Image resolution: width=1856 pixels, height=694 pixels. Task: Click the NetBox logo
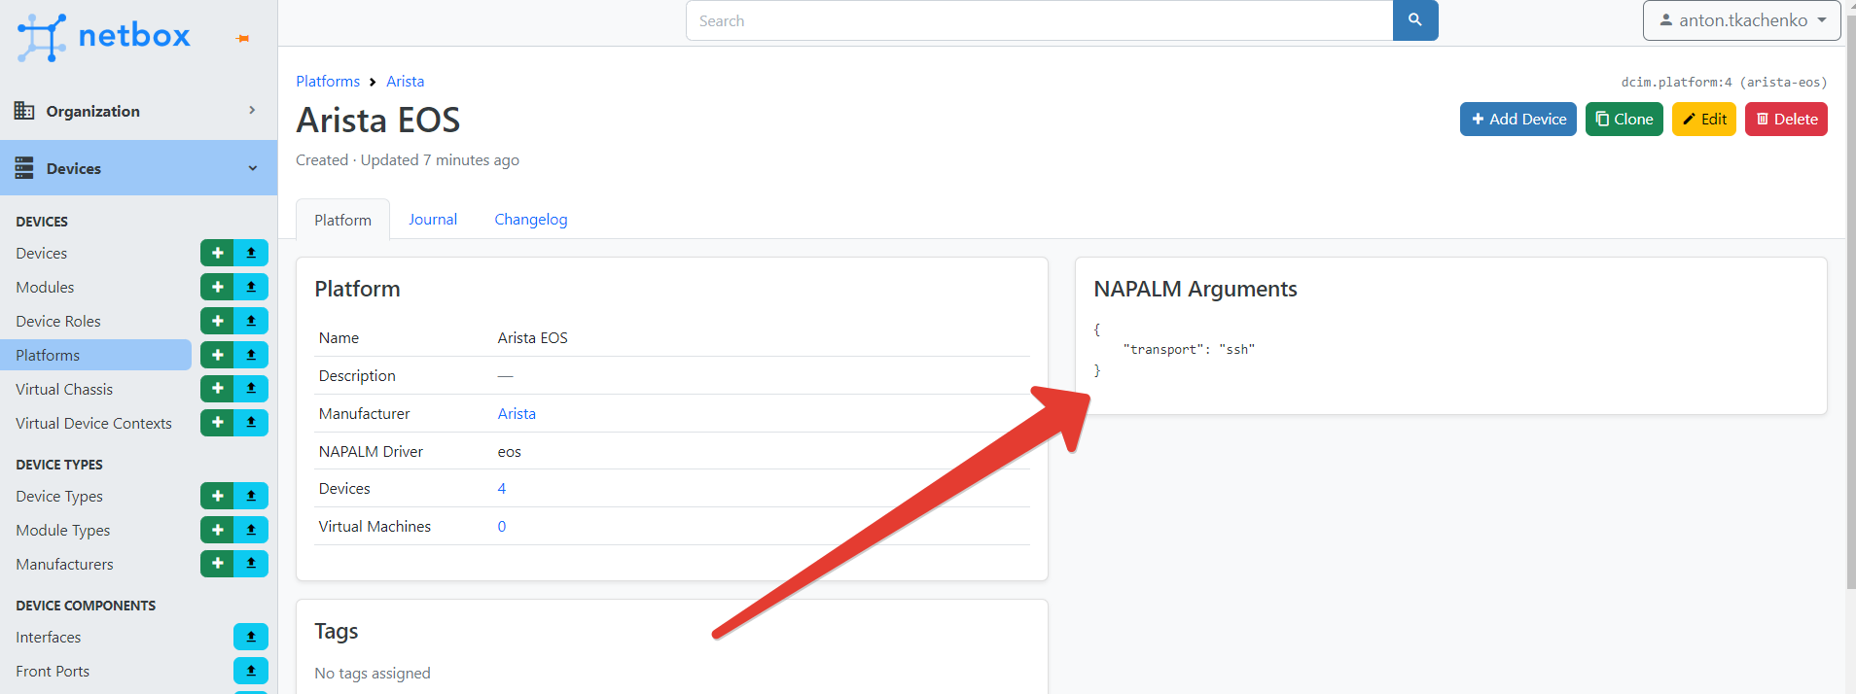[104, 37]
